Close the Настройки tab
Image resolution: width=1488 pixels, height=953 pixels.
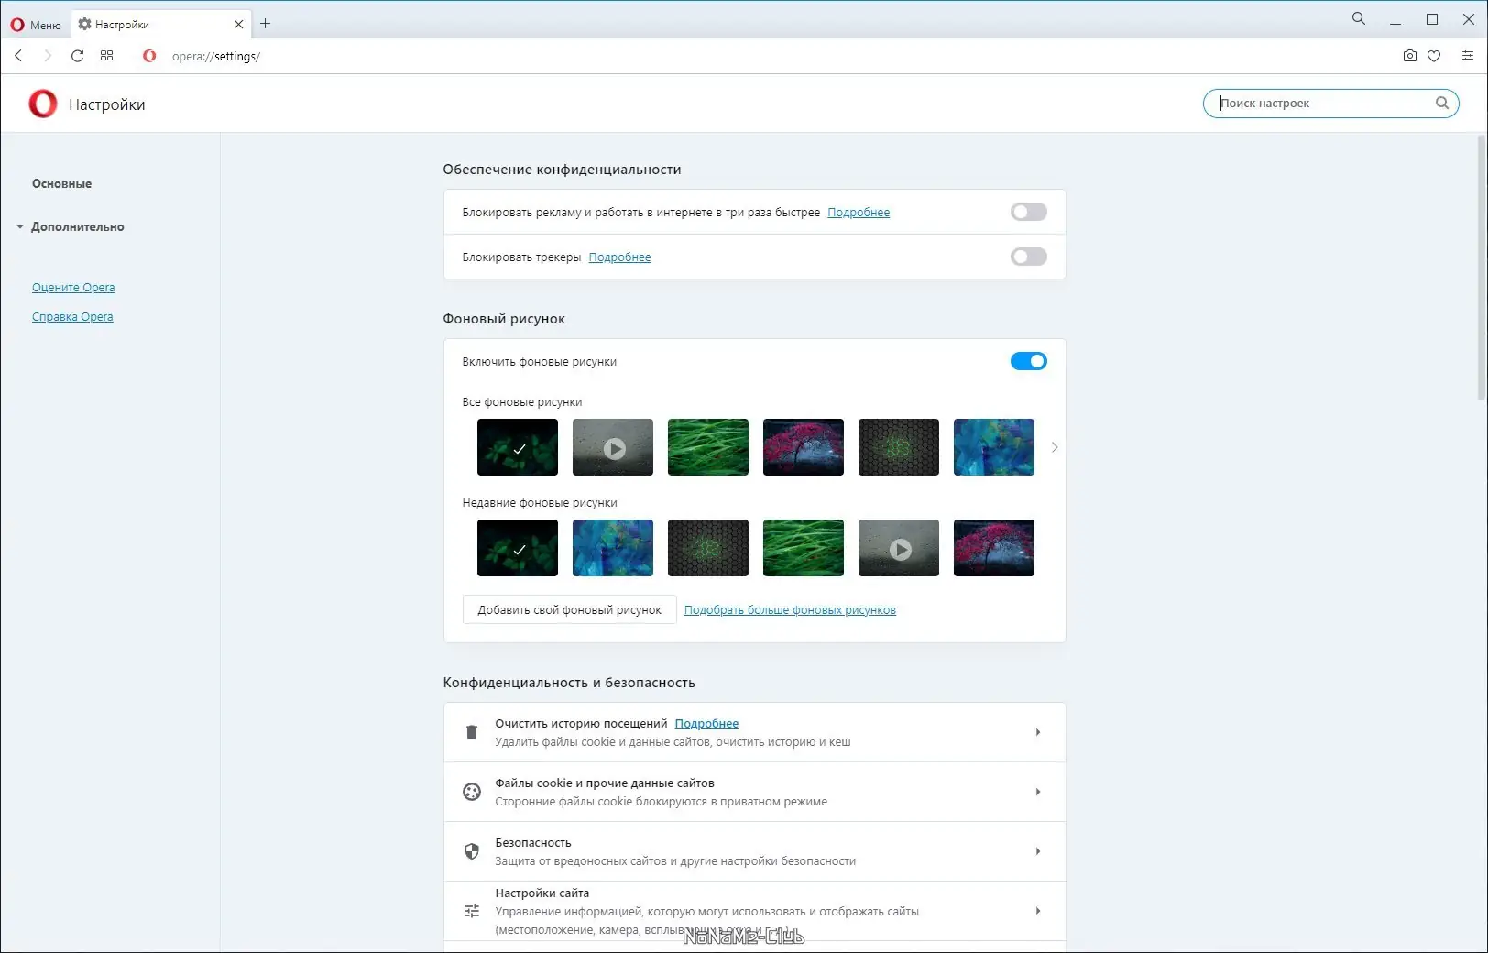coord(238,25)
